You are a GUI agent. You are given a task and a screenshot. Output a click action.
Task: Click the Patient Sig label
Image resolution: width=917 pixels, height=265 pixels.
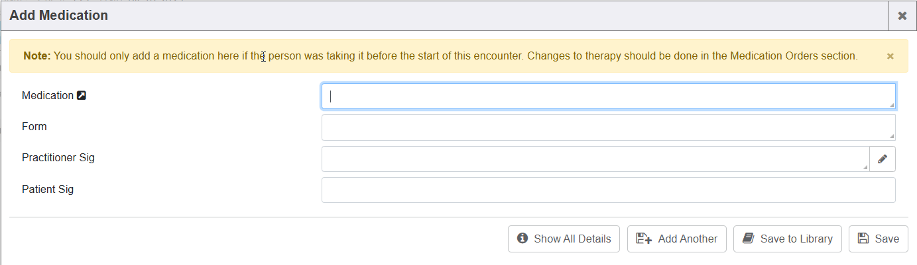[x=48, y=189]
